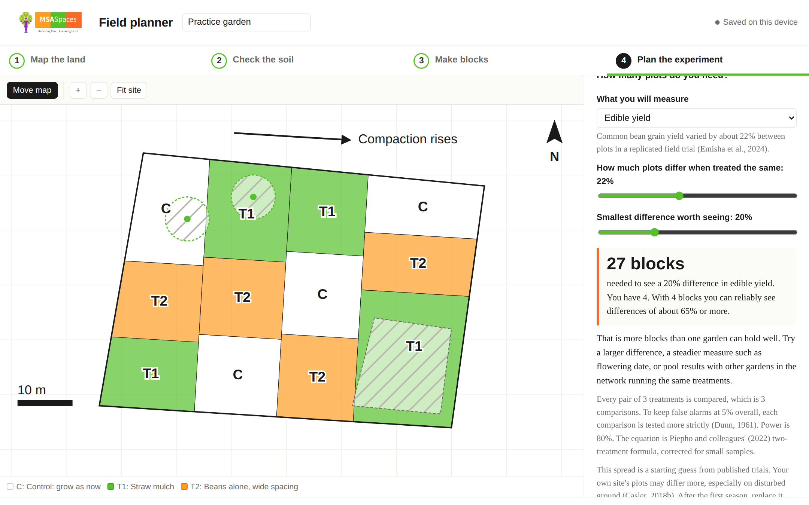Click the Compaction rises label
The image size is (809, 505).
click(407, 139)
